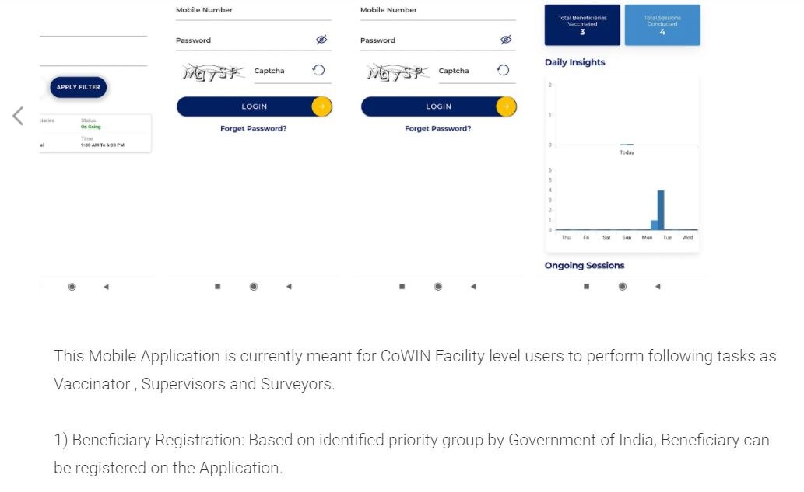Click Captcha input in the second screenshot

tap(279, 71)
